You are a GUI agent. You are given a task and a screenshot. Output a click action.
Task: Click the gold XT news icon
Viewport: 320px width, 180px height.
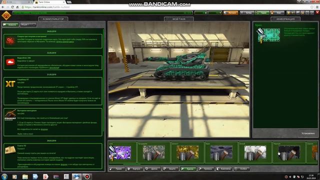click(x=10, y=83)
